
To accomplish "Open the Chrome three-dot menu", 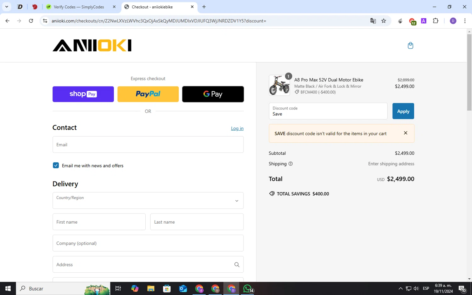I will (465, 21).
